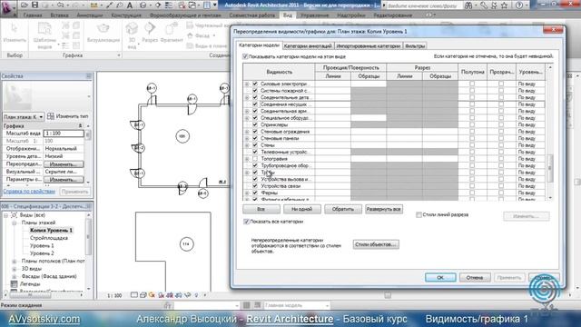This screenshot has height=327, width=581.
Task: Expand the Стены category in the table
Action: click(x=247, y=145)
